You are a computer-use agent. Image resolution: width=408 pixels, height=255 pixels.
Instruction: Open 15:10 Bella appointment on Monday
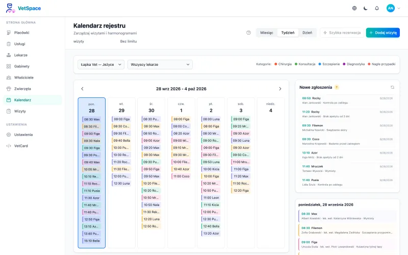coord(92,241)
